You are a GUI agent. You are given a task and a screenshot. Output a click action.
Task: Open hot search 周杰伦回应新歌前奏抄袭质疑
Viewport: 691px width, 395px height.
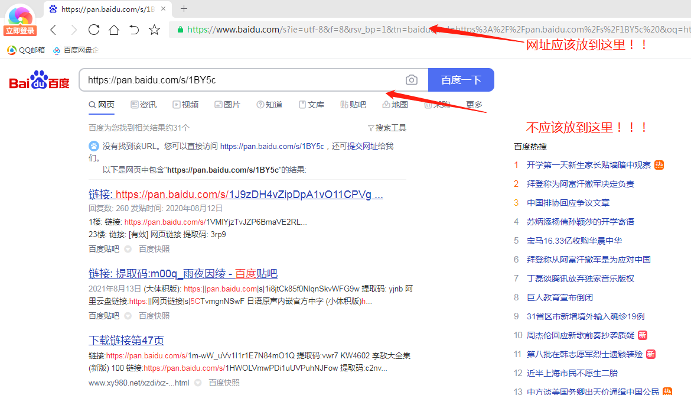[580, 335]
